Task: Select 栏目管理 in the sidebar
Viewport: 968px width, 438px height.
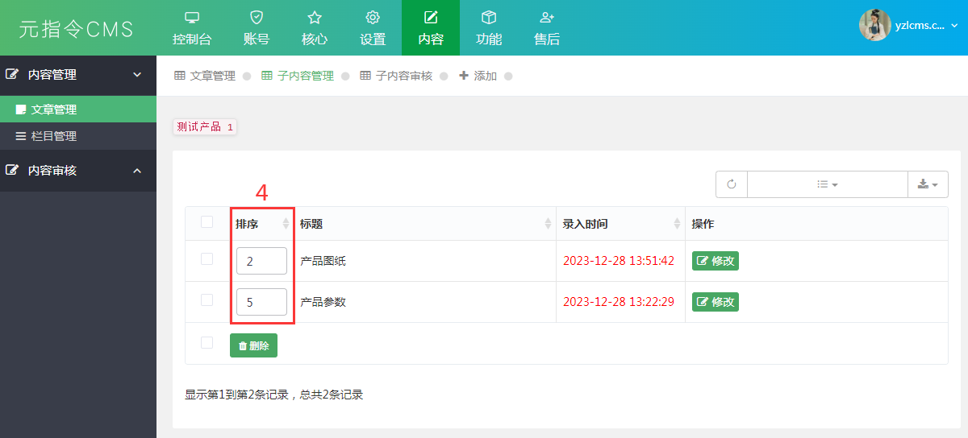Action: point(78,136)
